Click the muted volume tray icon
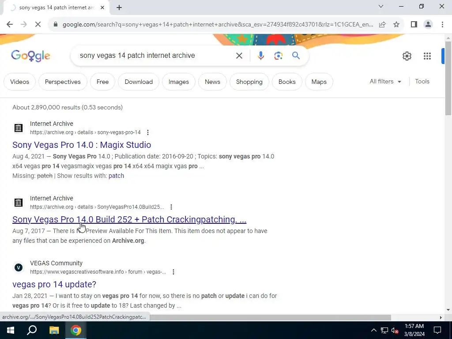This screenshot has height=339, width=452. tap(395, 330)
